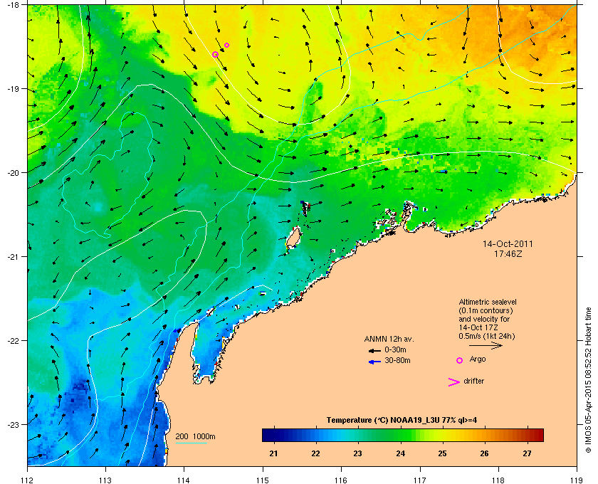This screenshot has width=598, height=484.
Task: Click the magenta Argo circle in the legend
Action: point(460,360)
